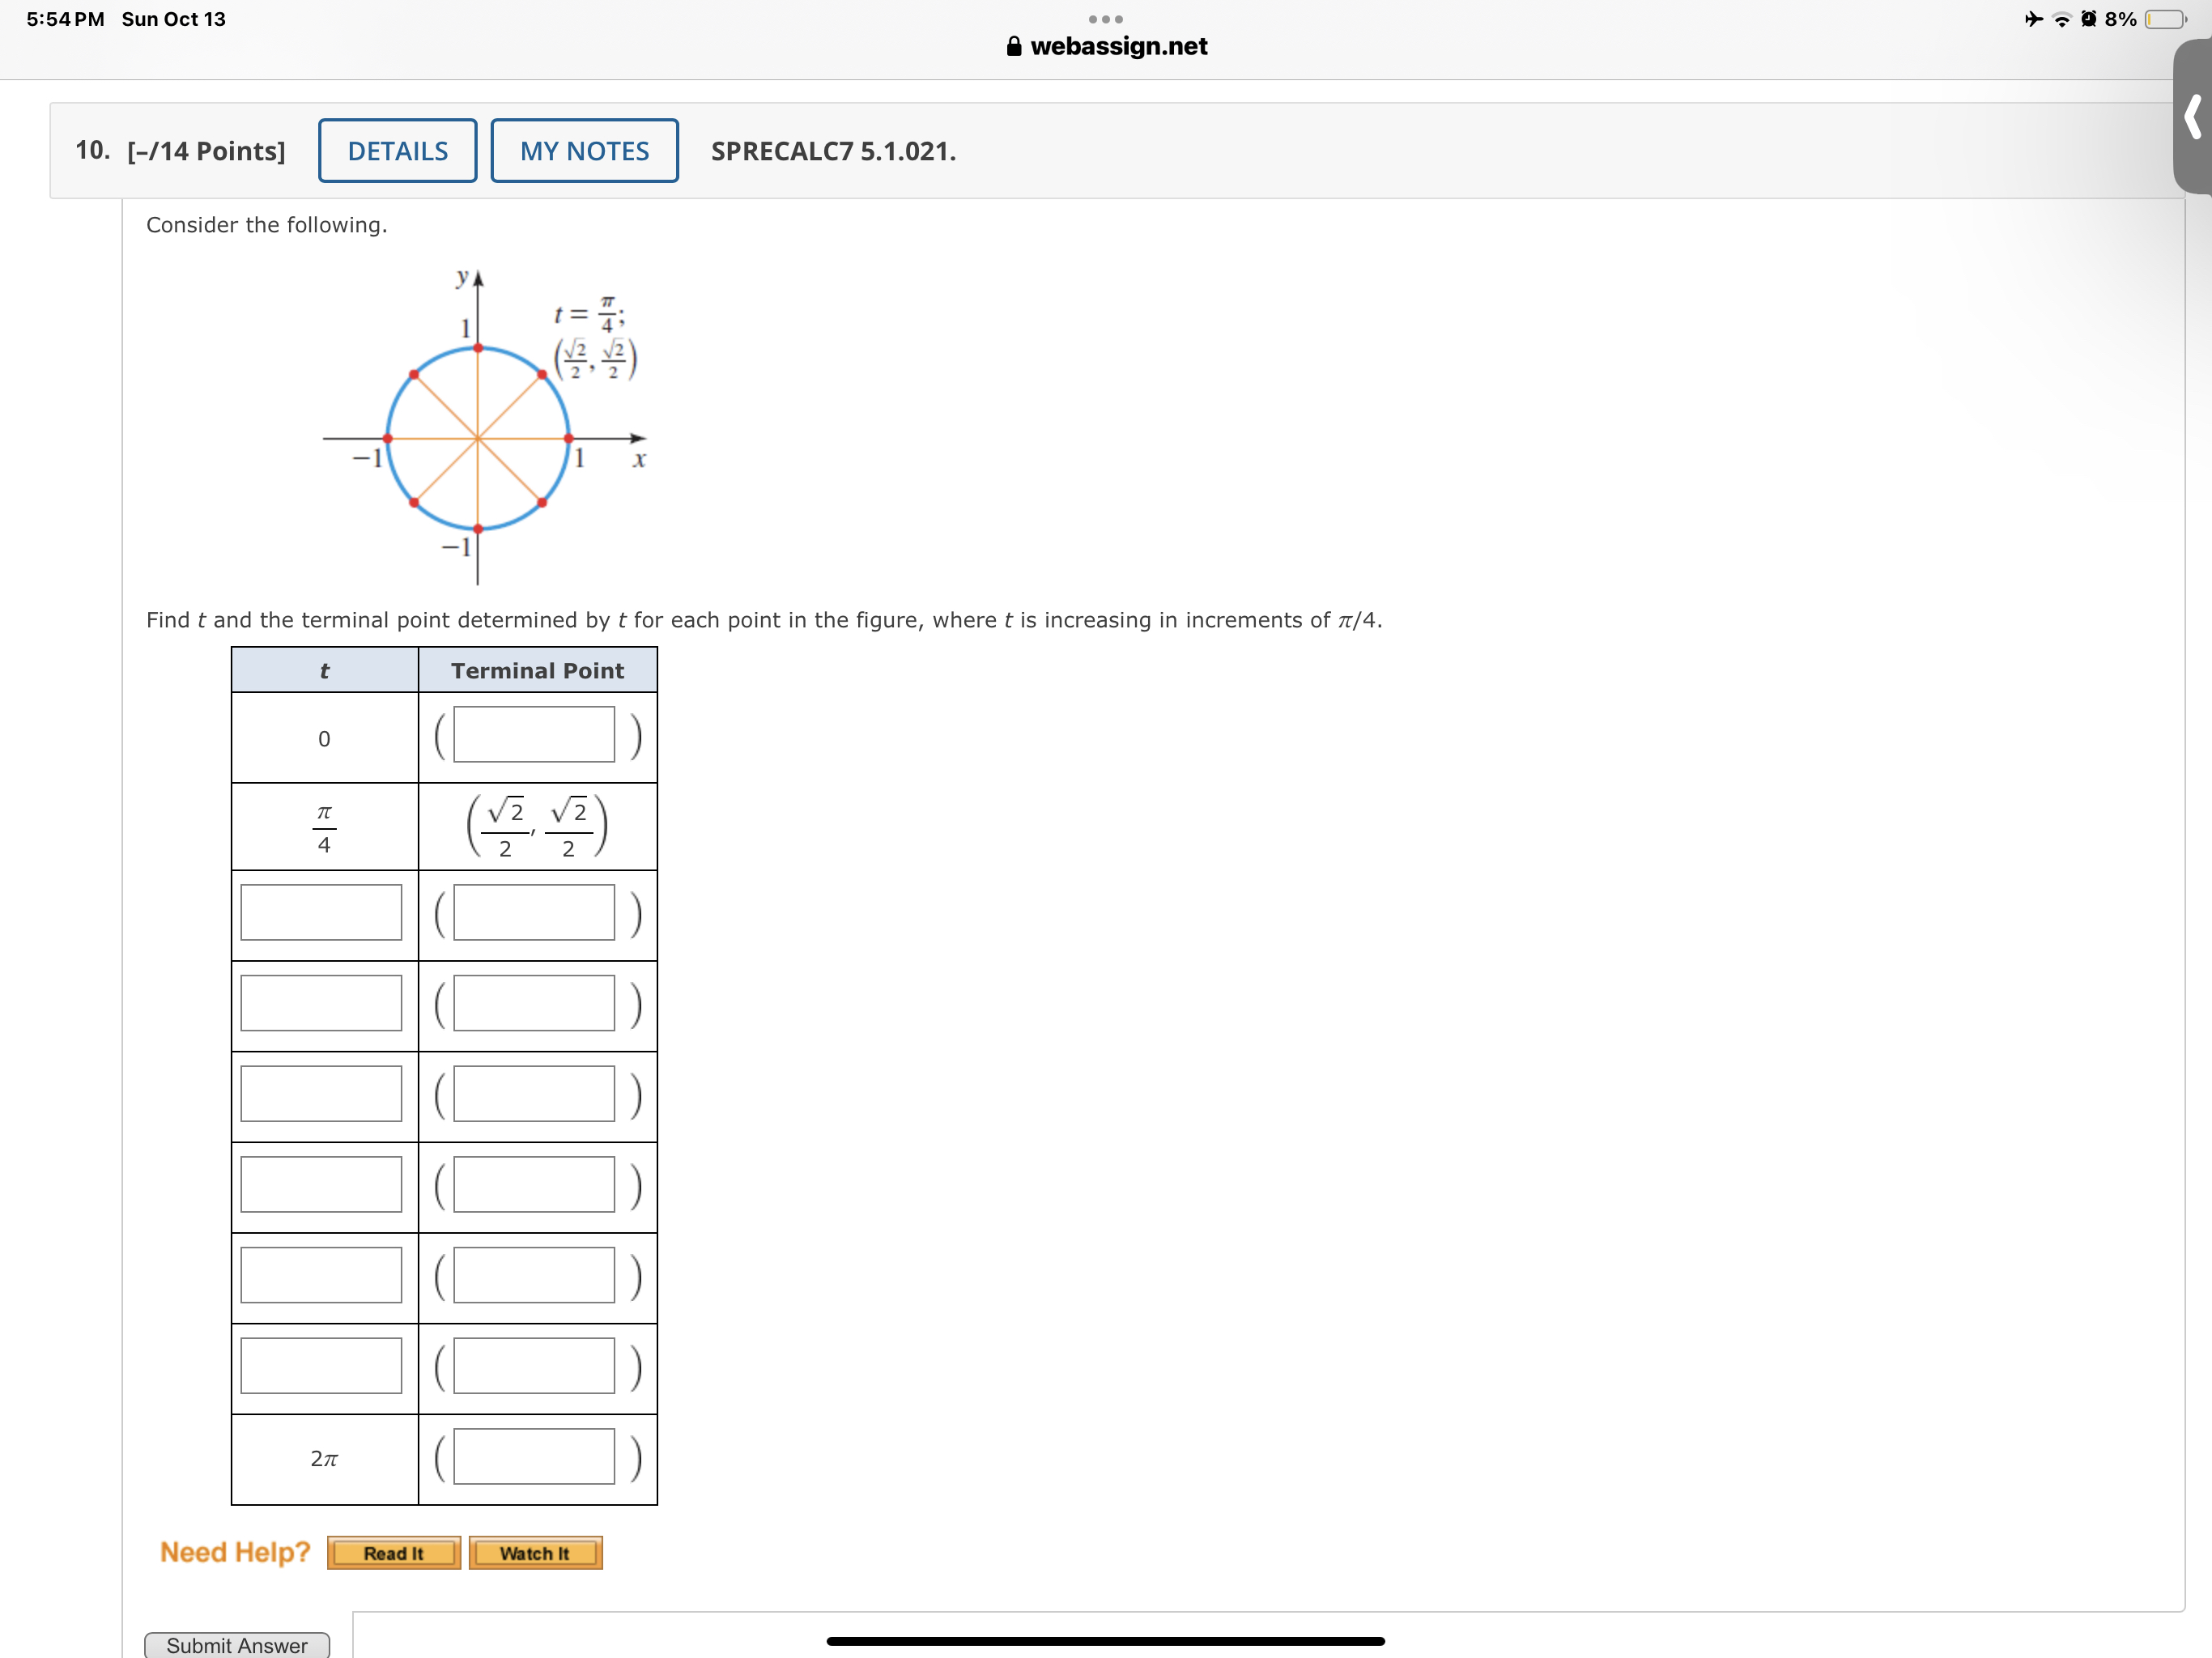The height and width of the screenshot is (1658, 2212).
Task: Click Watch It under Need Help
Action: click(536, 1553)
